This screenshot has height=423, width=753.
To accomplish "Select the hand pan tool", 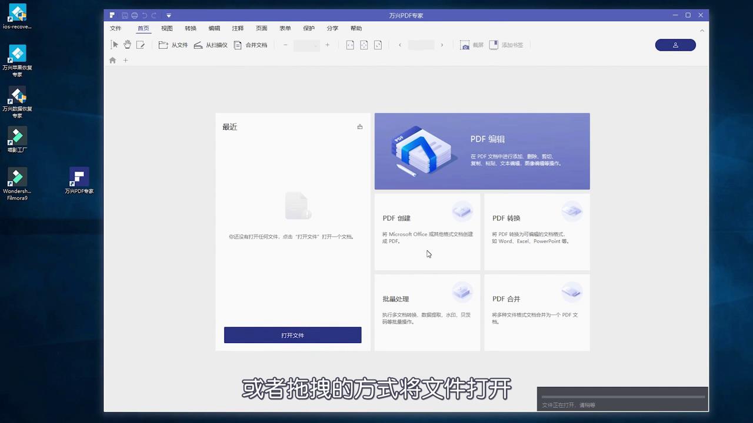I will tap(127, 45).
